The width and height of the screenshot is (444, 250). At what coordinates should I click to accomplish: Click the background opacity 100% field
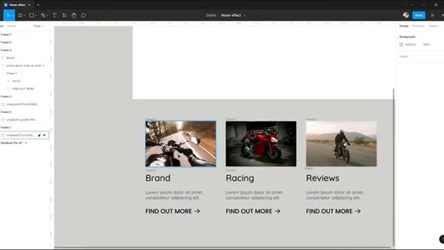[426, 44]
